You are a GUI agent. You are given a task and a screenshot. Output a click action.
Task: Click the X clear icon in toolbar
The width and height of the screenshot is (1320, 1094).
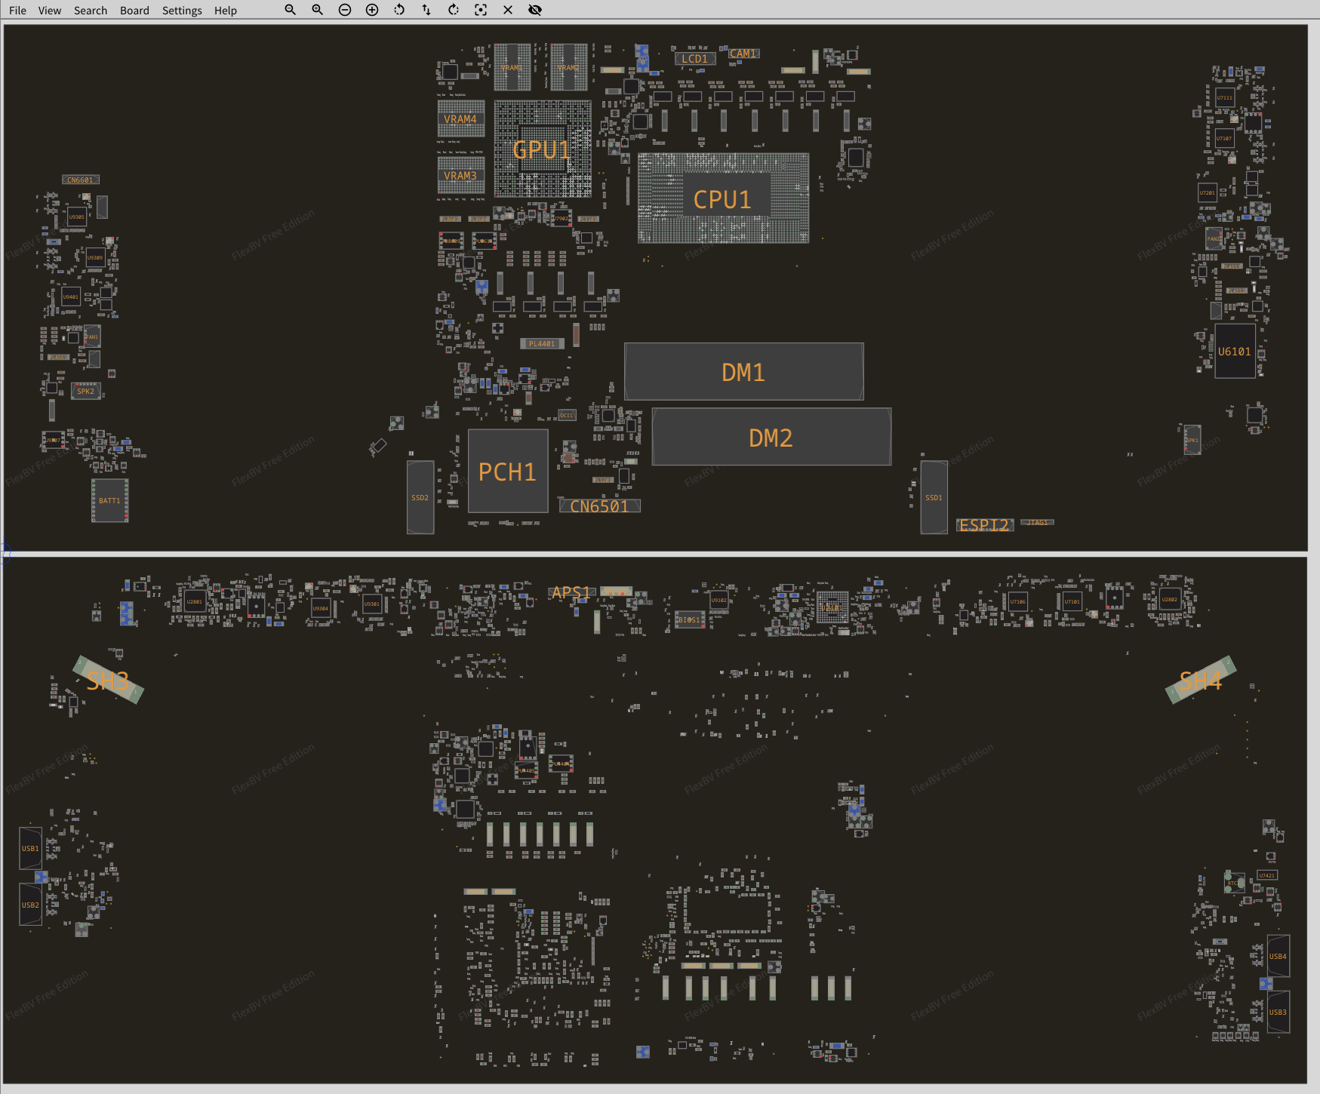click(x=508, y=10)
